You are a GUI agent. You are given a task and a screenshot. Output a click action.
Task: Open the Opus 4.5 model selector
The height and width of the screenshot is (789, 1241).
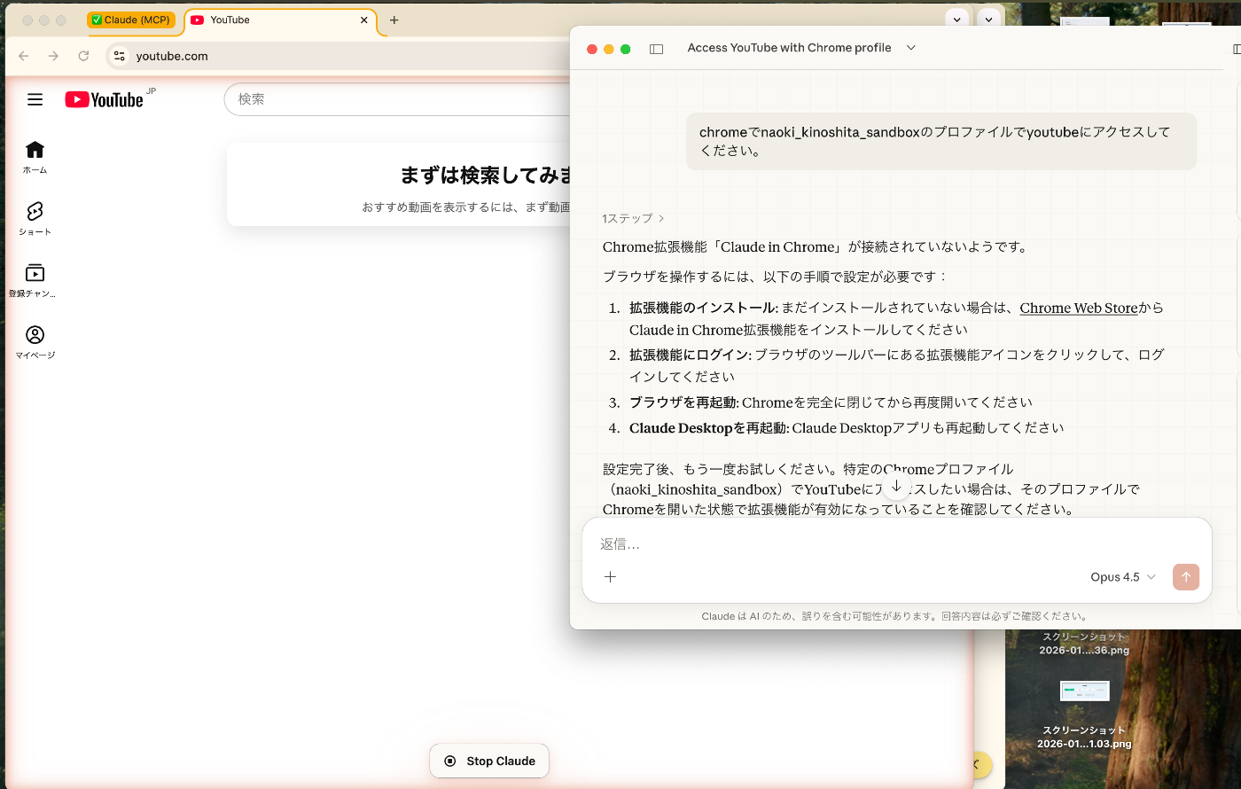tap(1123, 577)
